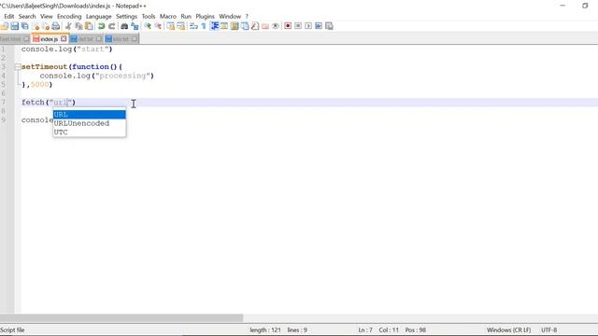Choose UTC in the autocomplete list
The width and height of the screenshot is (598, 336).
coord(90,133)
